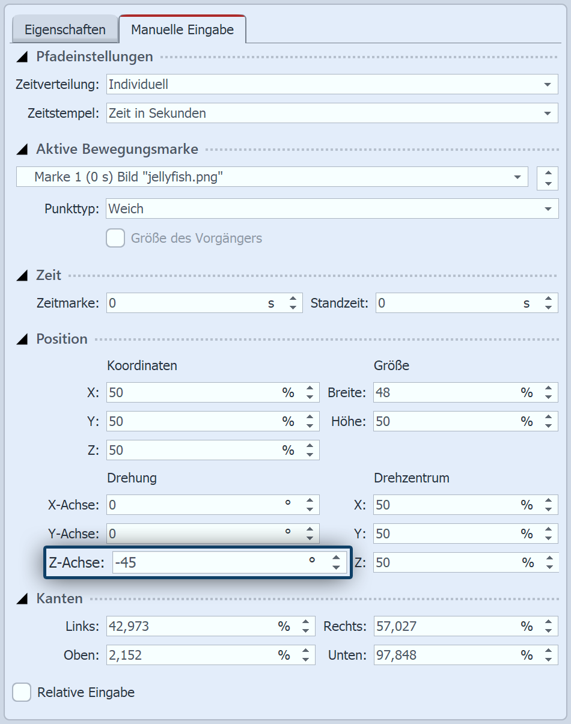Collapse the Kanten section triangle

[x=22, y=599]
